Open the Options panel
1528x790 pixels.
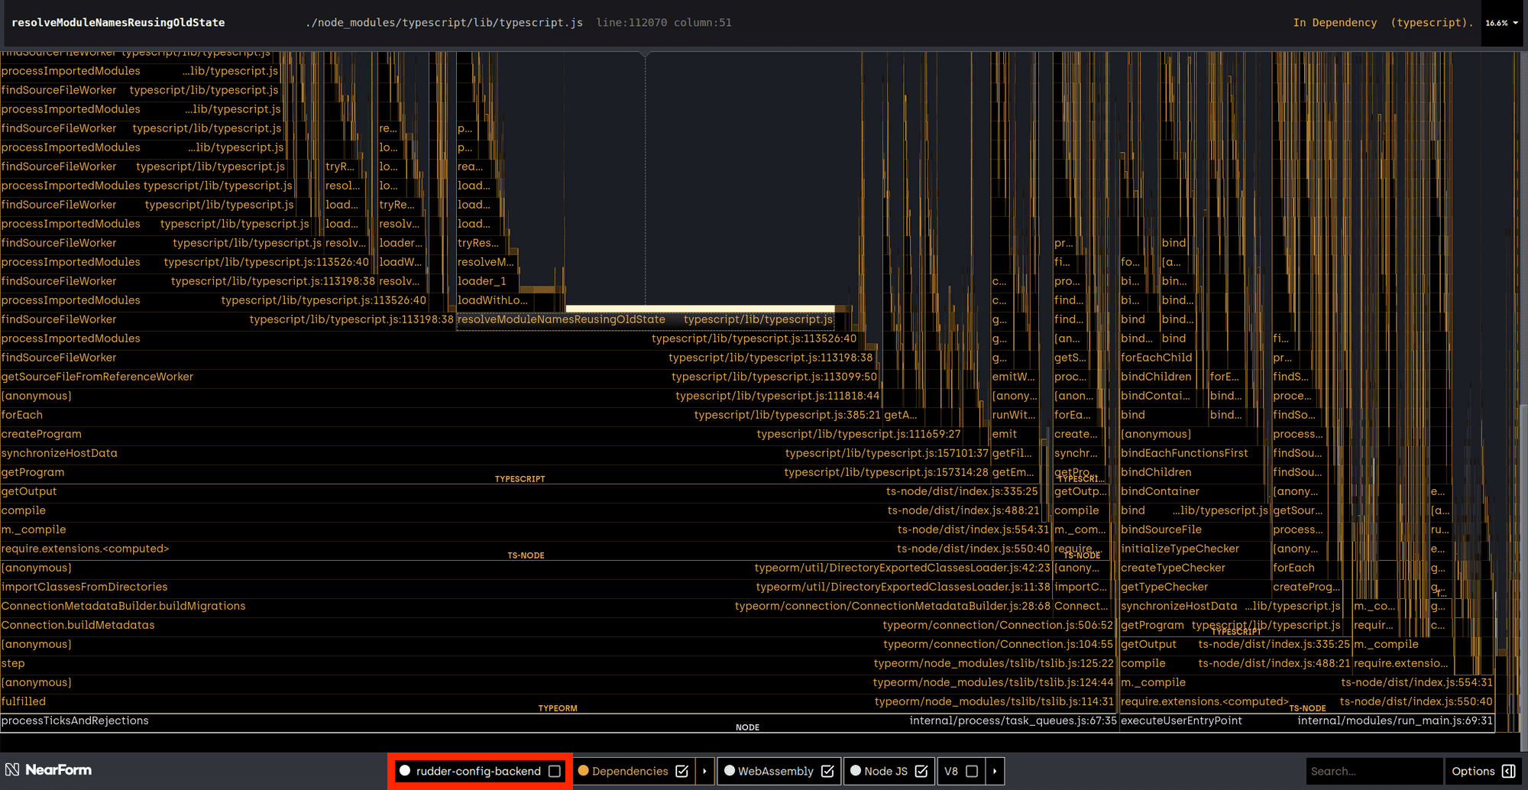[x=1483, y=771]
